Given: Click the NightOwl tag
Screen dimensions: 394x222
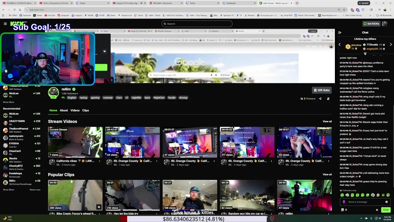Looking at the screenshot, I should (159, 98).
